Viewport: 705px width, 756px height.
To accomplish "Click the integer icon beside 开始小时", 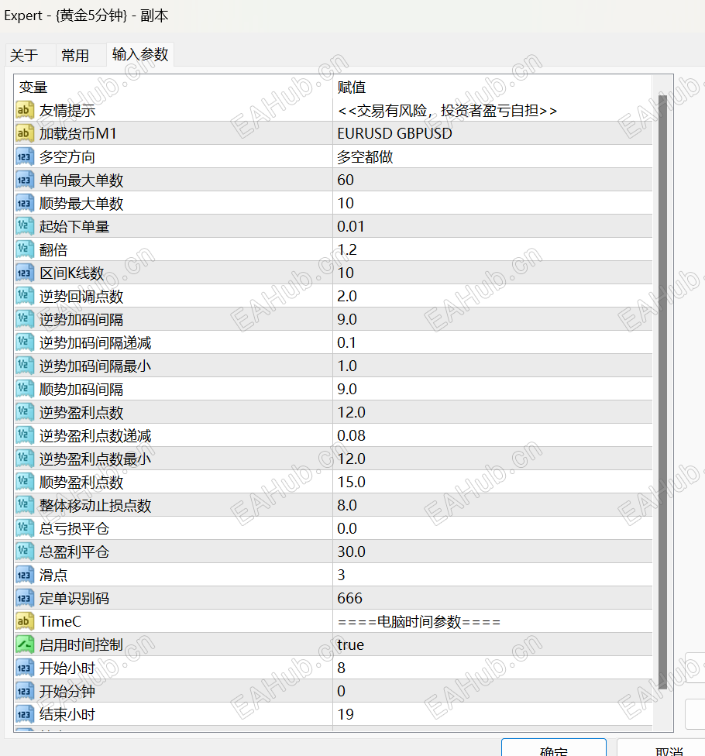I will (25, 668).
